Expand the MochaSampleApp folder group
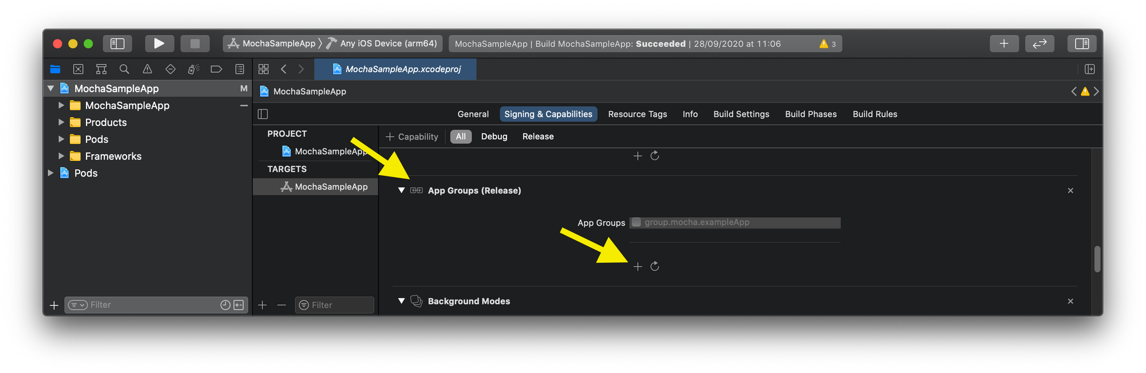Screen dimensions: 1146x373 [x=61, y=105]
